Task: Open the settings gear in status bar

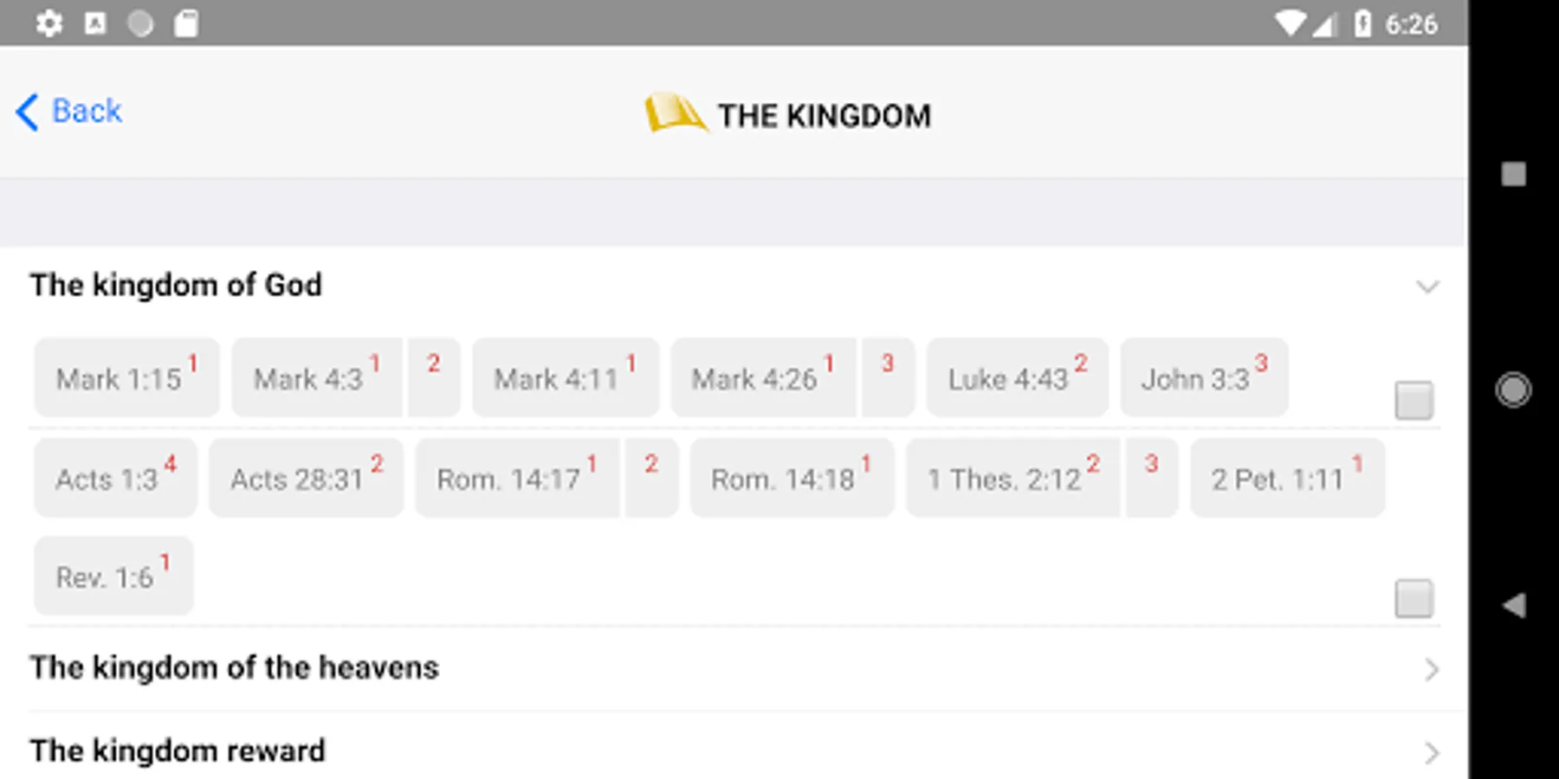Action: click(49, 23)
